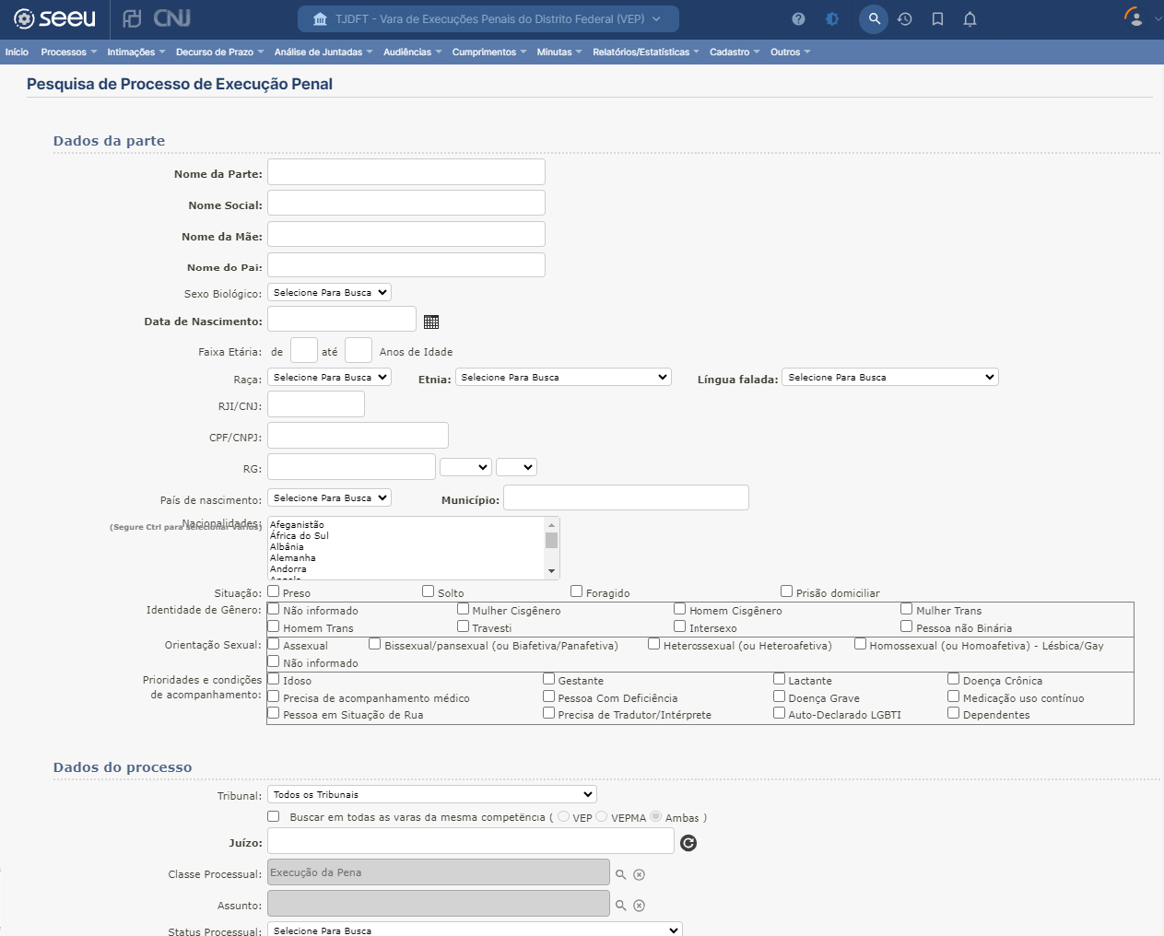This screenshot has height=936, width=1164.
Task: Open the search magnifier in top bar
Action: point(874,19)
